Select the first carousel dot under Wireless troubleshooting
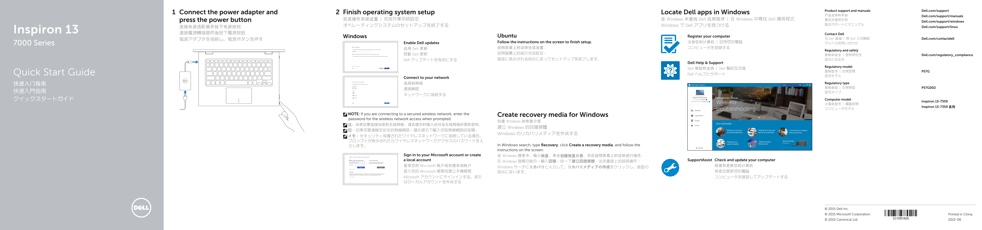Image resolution: width=982 pixels, height=230 pixels. (x=759, y=117)
